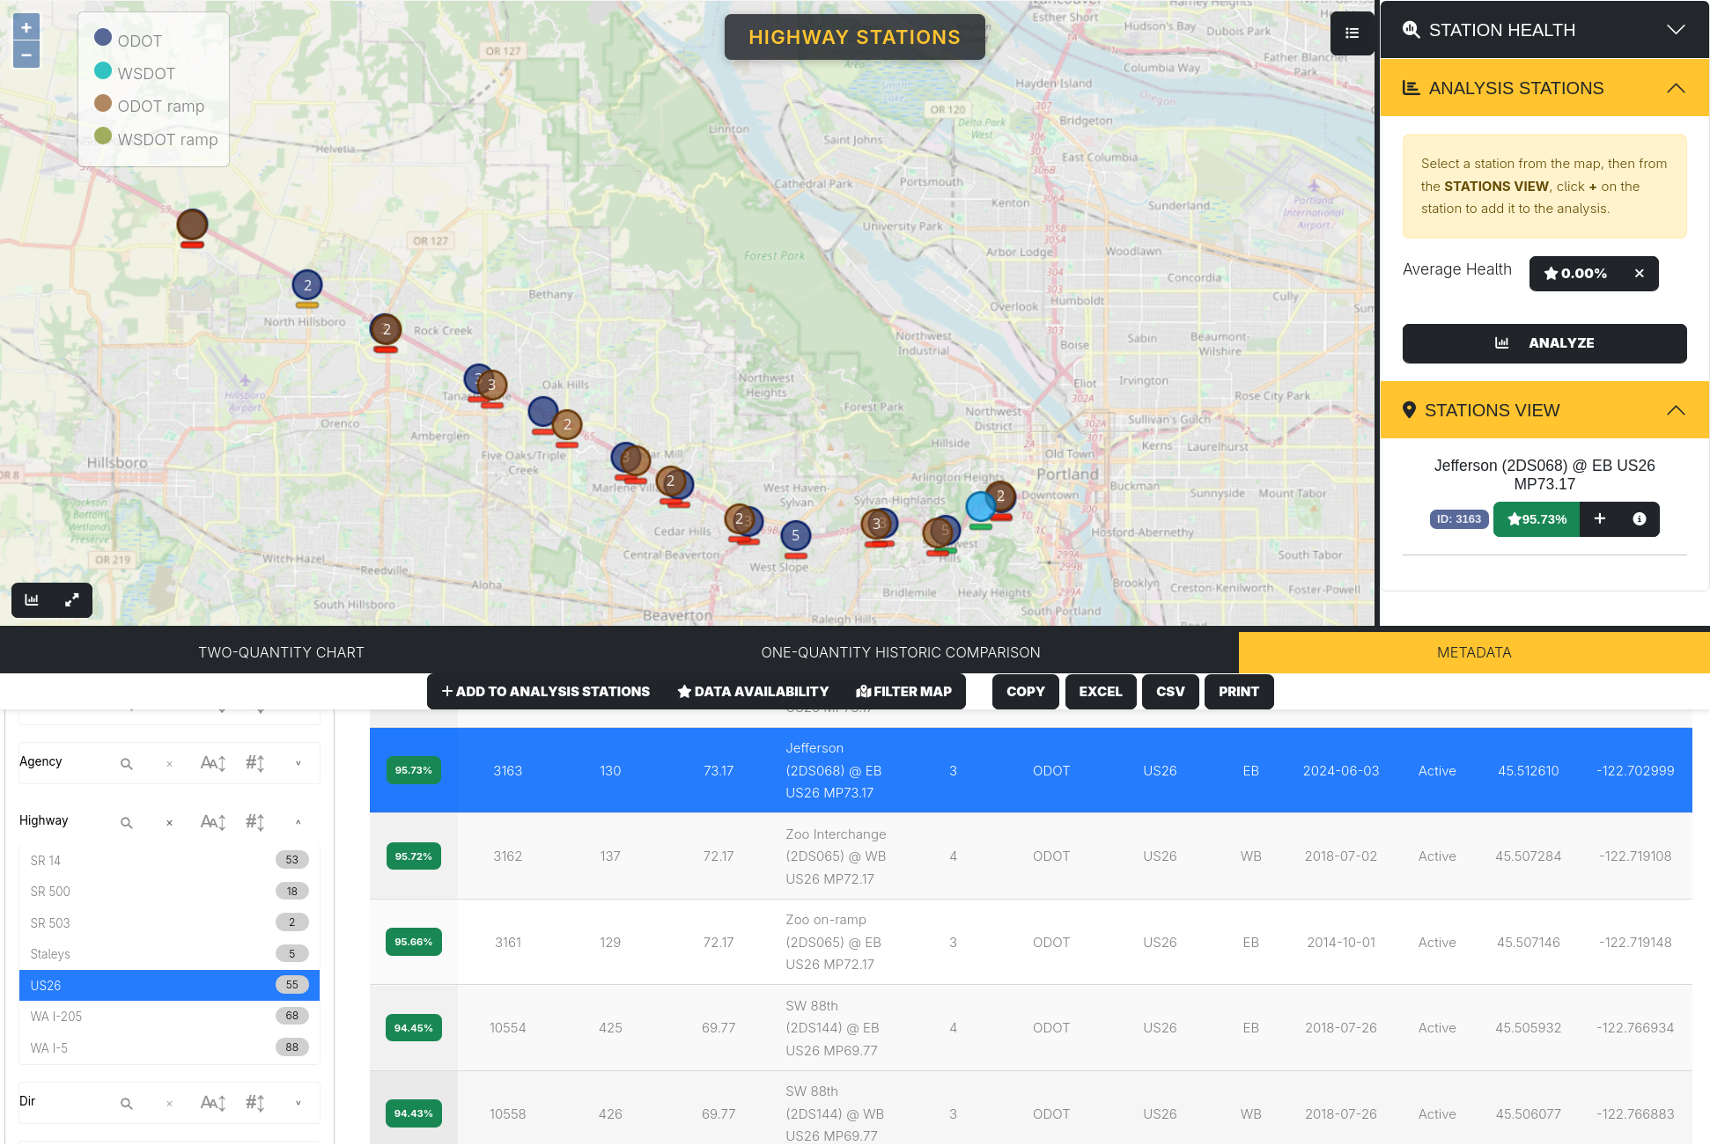Search within Highway filter
Image resolution: width=1710 pixels, height=1146 pixels.
[127, 823]
